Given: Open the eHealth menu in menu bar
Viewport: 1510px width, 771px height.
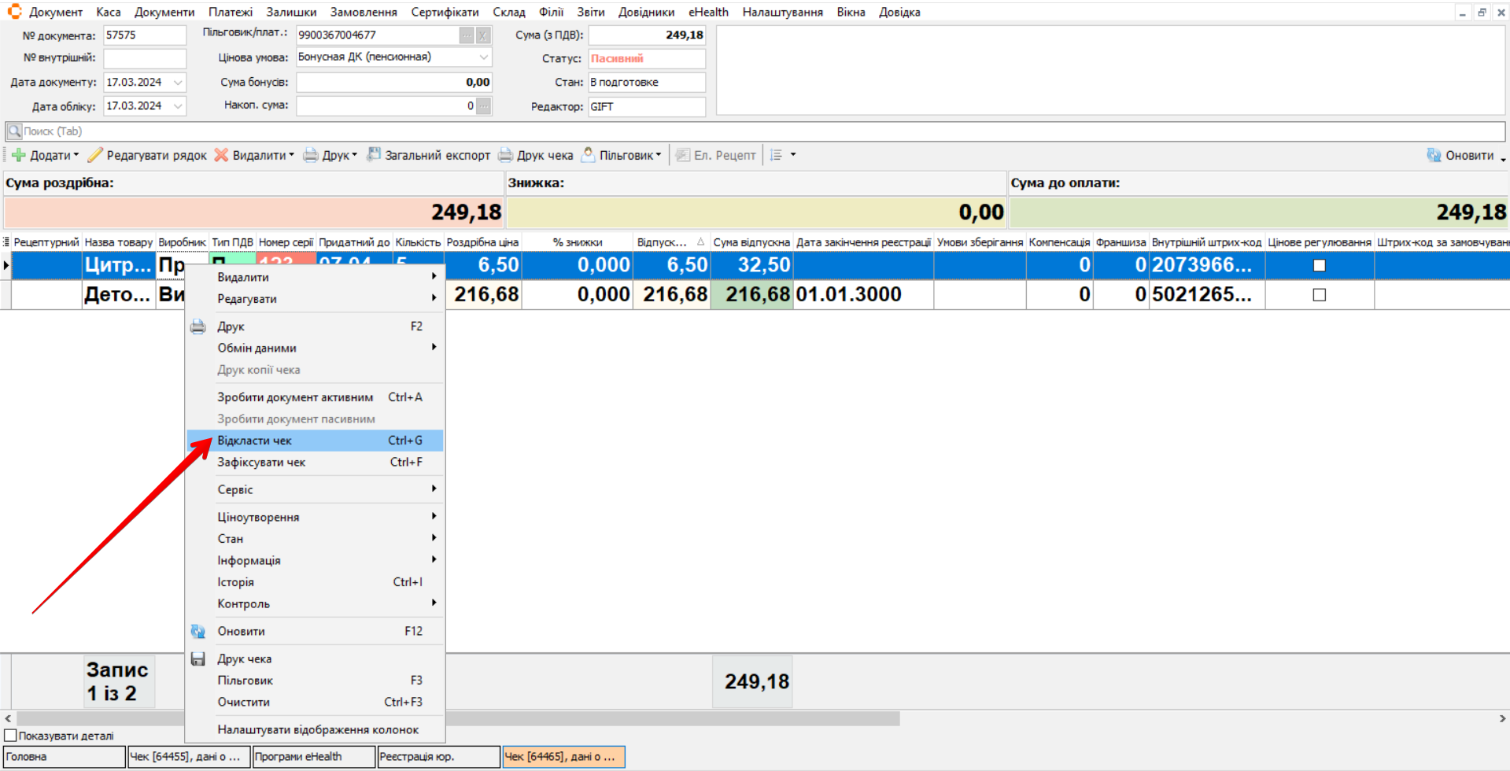Looking at the screenshot, I should (x=707, y=12).
